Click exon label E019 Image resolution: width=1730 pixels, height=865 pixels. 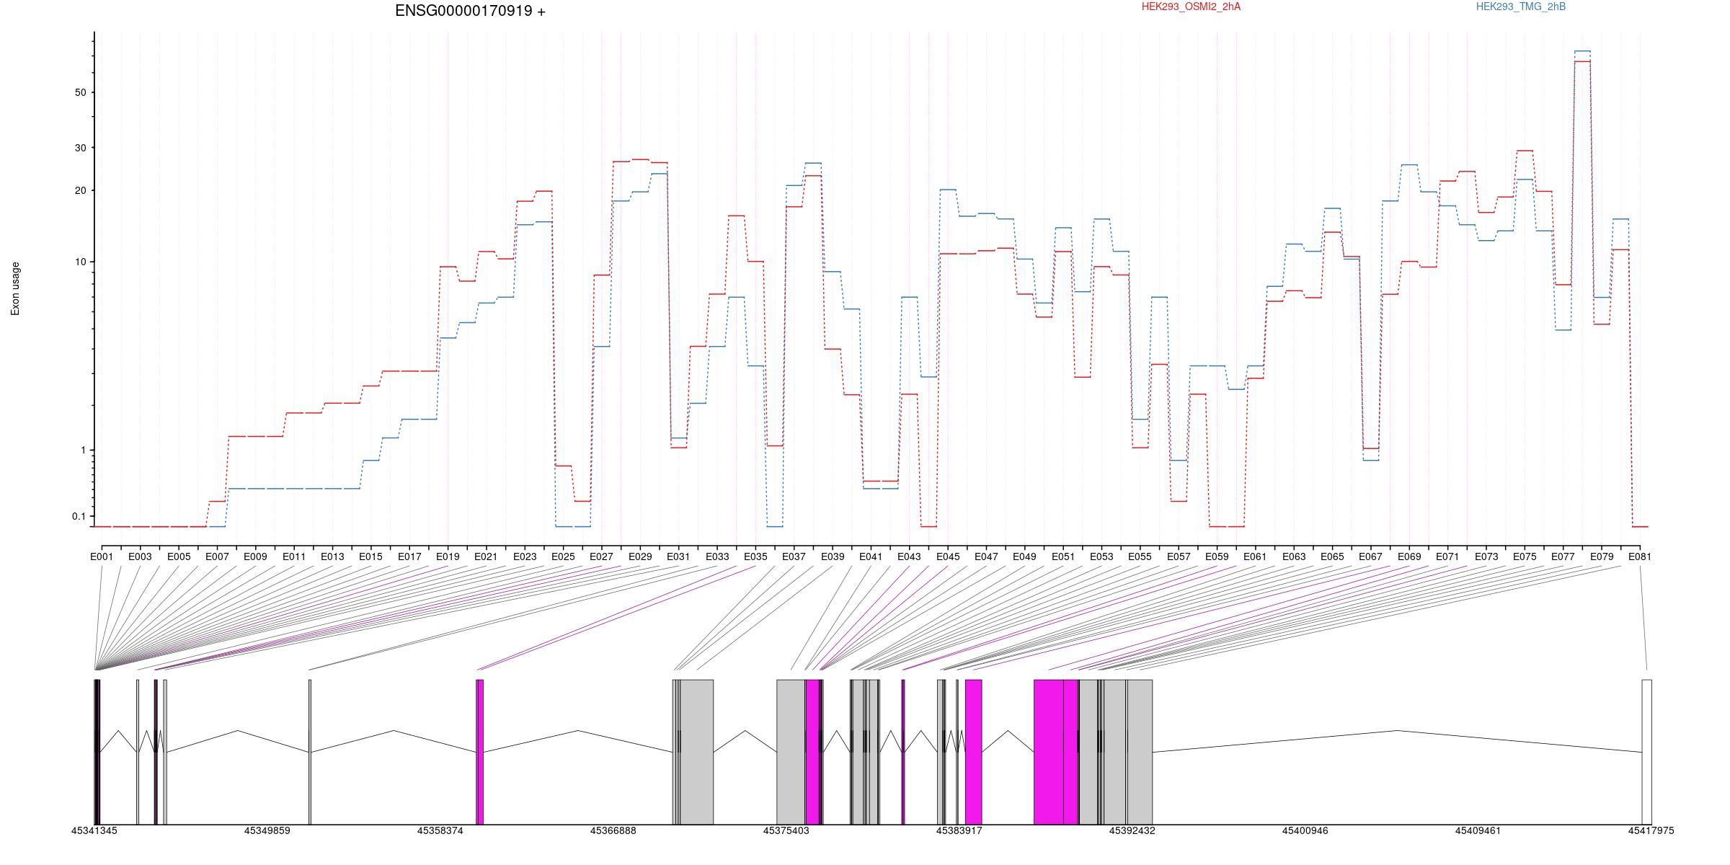(x=448, y=556)
